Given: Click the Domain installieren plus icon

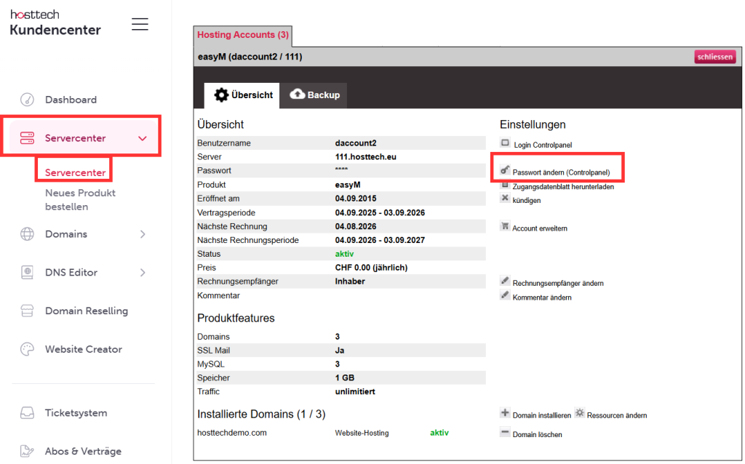Looking at the screenshot, I should [505, 413].
